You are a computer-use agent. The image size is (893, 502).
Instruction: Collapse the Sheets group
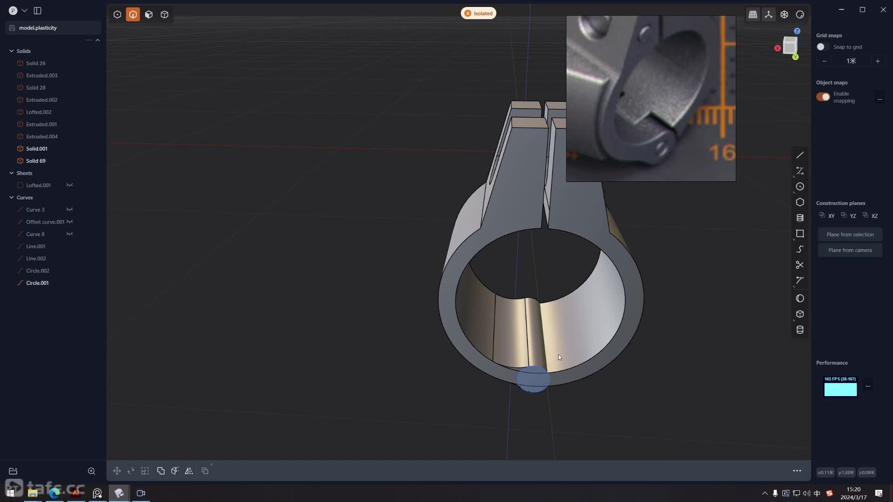12,173
